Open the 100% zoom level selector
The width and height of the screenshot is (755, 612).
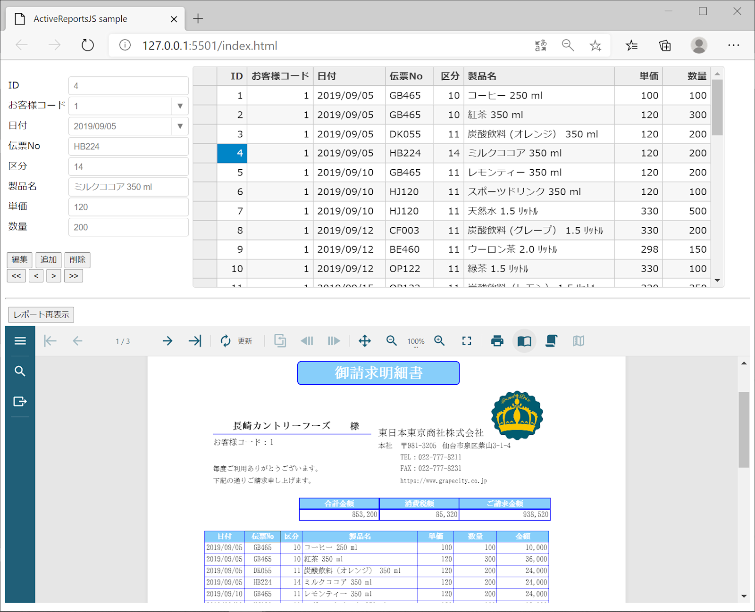[x=416, y=341]
